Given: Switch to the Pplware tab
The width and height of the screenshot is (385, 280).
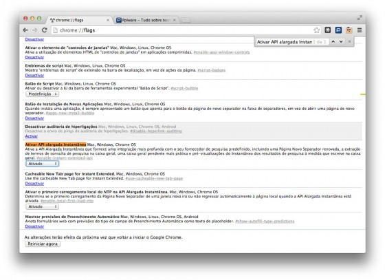Looking at the screenshot, I should click(x=146, y=20).
